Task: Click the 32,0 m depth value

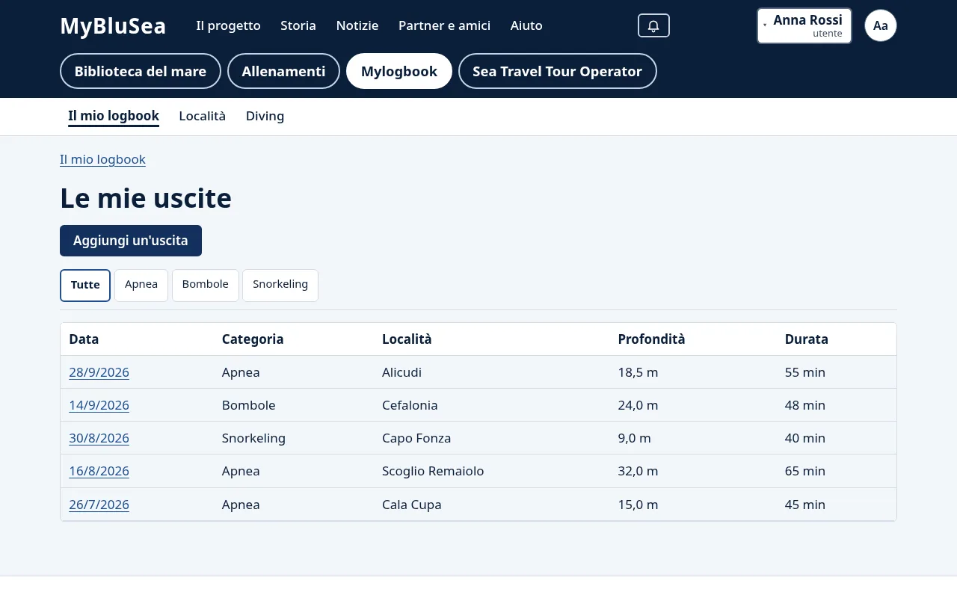Action: pos(638,471)
